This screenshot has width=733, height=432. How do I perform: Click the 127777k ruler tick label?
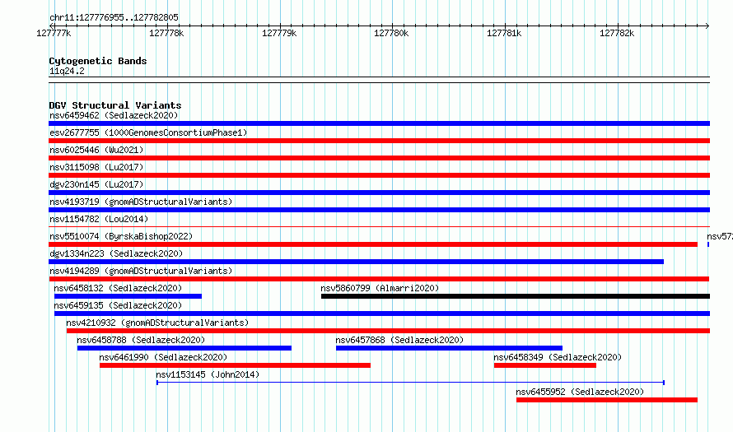coord(54,33)
